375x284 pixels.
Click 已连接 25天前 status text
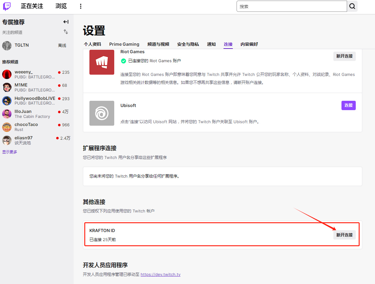pyautogui.click(x=103, y=240)
